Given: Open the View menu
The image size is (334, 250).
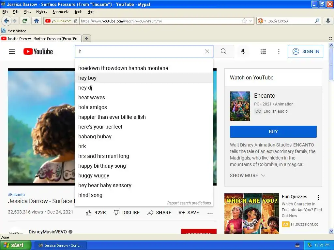Looking at the screenshot, I should (27, 12).
